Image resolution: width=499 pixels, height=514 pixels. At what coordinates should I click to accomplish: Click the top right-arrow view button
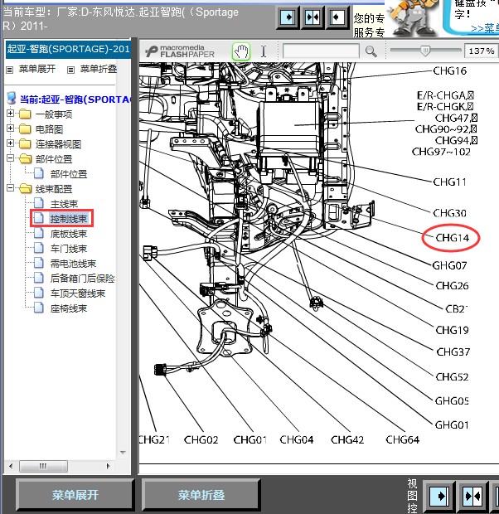(288, 17)
